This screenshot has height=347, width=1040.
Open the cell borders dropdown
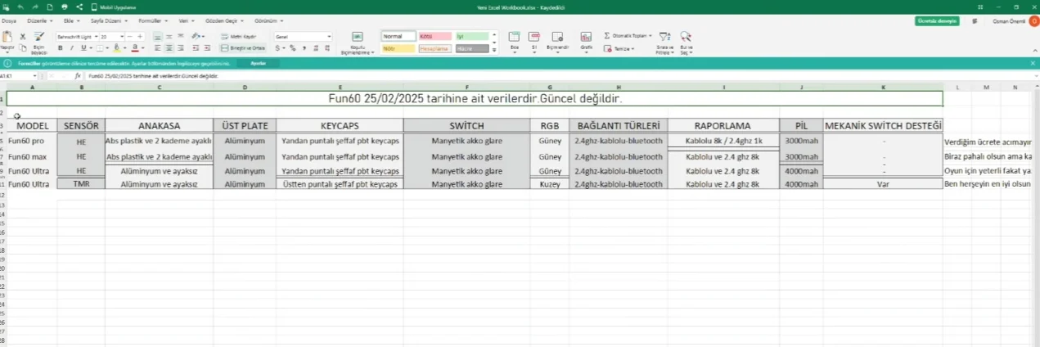107,48
